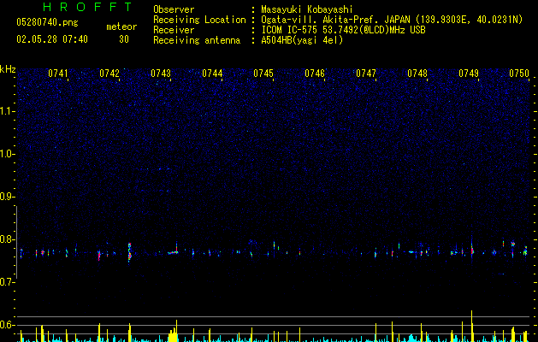
Task: Click the 0744 time marker
Action: [x=212, y=74]
